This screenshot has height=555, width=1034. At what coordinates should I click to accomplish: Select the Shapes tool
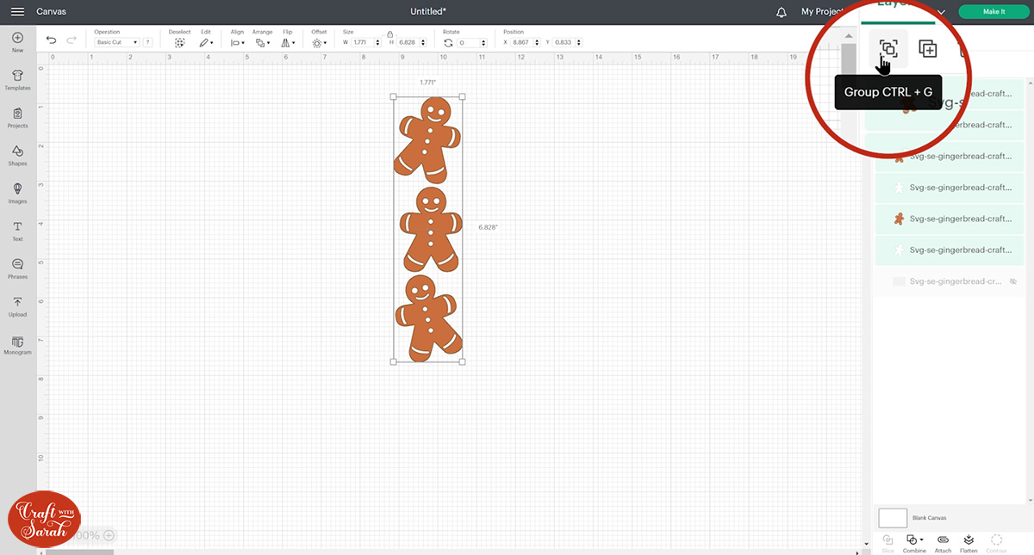pos(17,155)
